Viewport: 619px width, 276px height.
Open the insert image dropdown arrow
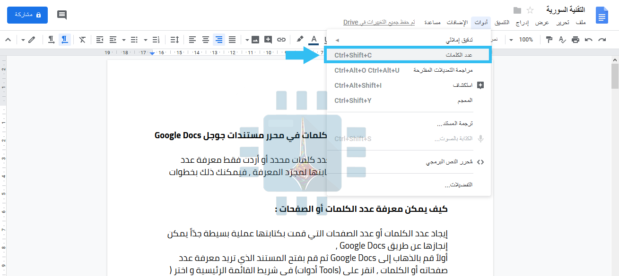[x=247, y=40]
